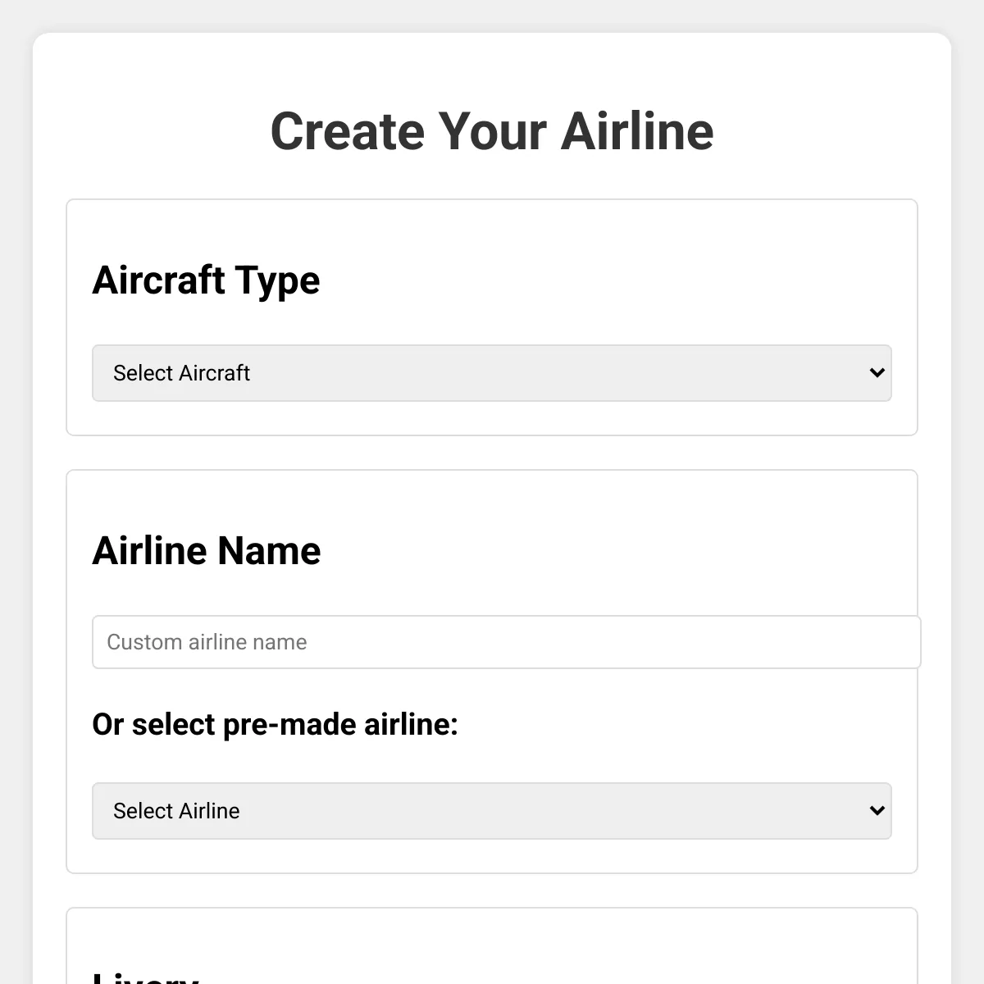The height and width of the screenshot is (984, 984).
Task: Click the gray page background outside form
Action: click(x=15, y=492)
